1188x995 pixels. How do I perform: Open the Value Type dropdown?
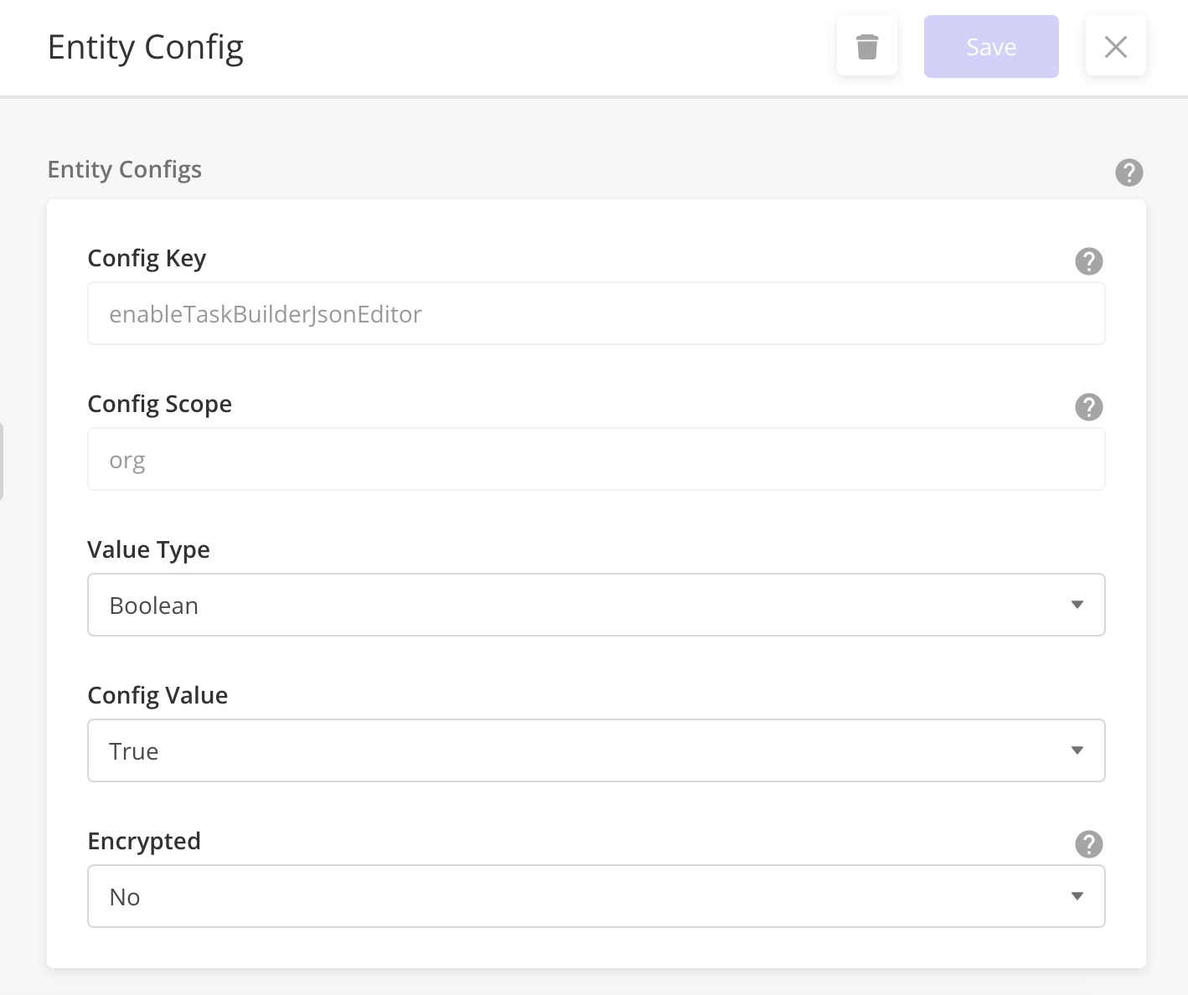[597, 605]
